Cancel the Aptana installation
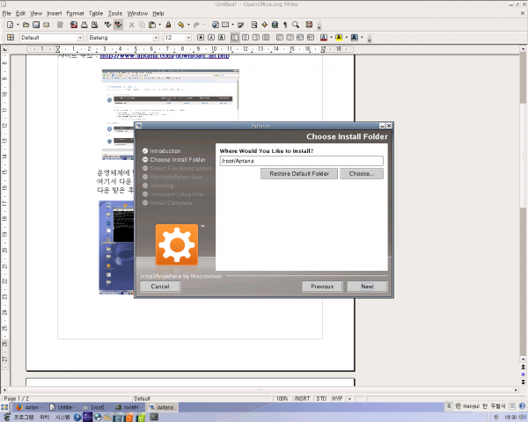 pos(160,287)
